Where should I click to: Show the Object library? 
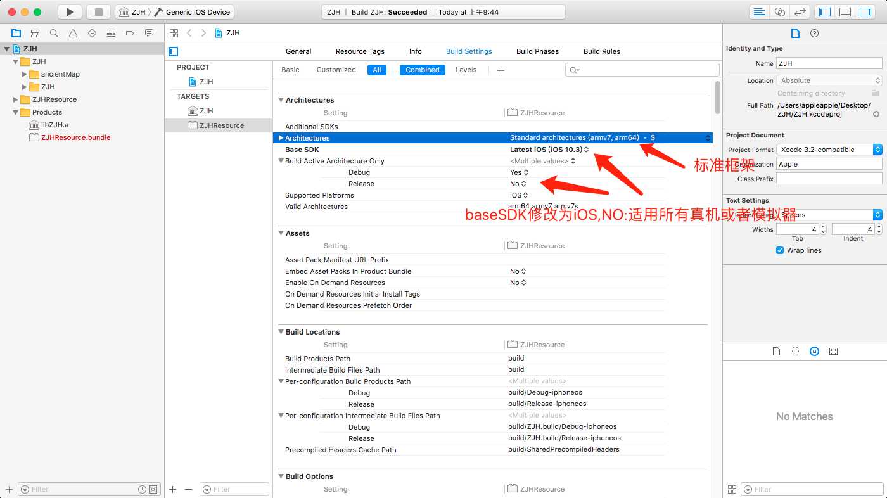[815, 351]
